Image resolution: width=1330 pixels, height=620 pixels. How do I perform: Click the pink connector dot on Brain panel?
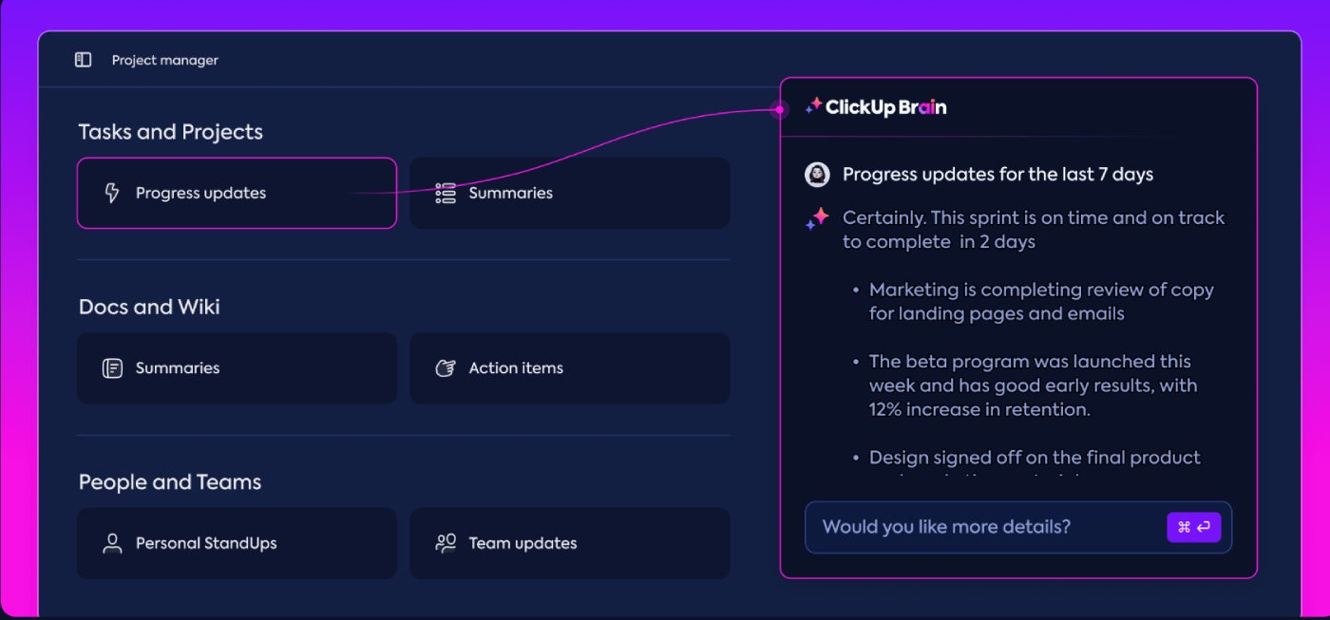(780, 110)
